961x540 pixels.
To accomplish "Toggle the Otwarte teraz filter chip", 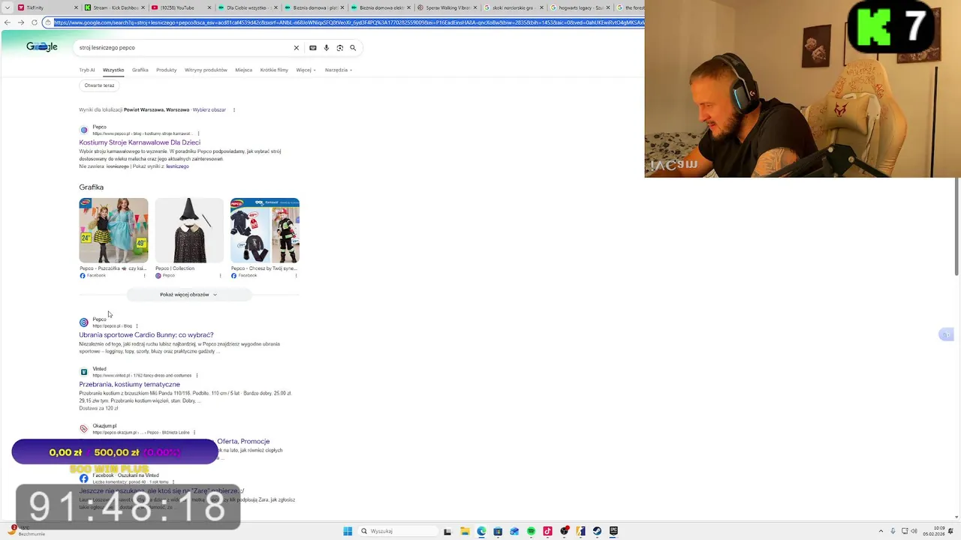I will point(99,85).
